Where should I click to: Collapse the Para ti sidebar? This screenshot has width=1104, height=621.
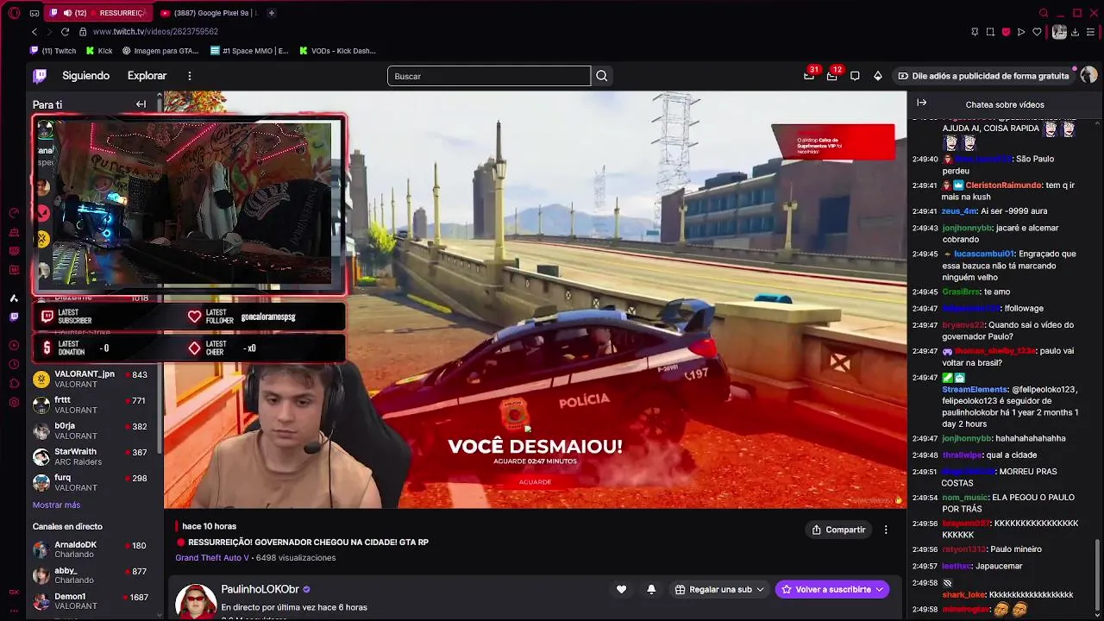141,104
